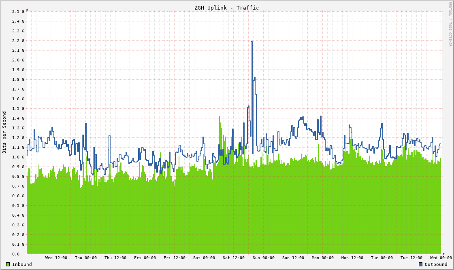454x270 pixels.
Task: Click the "Tue 12:00" time label
Action: coord(411,257)
